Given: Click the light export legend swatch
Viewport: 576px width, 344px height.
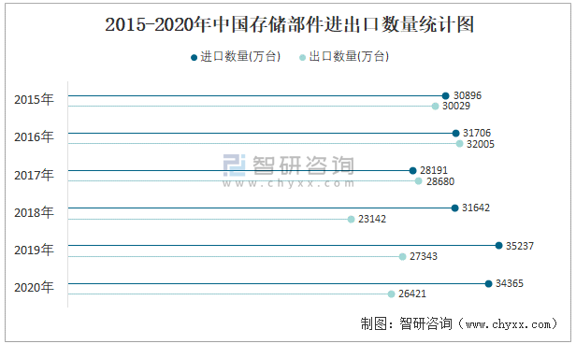Looking at the screenshot, I should pos(302,58).
